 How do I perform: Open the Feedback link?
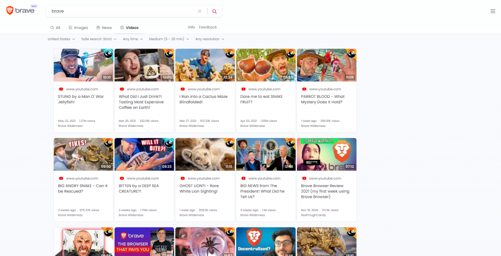pos(207,27)
